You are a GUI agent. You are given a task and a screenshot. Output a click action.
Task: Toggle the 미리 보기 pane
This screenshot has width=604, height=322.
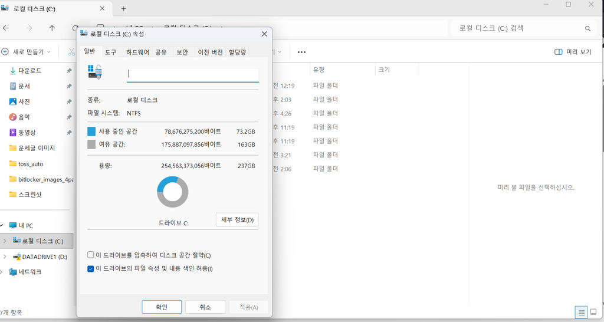click(573, 52)
